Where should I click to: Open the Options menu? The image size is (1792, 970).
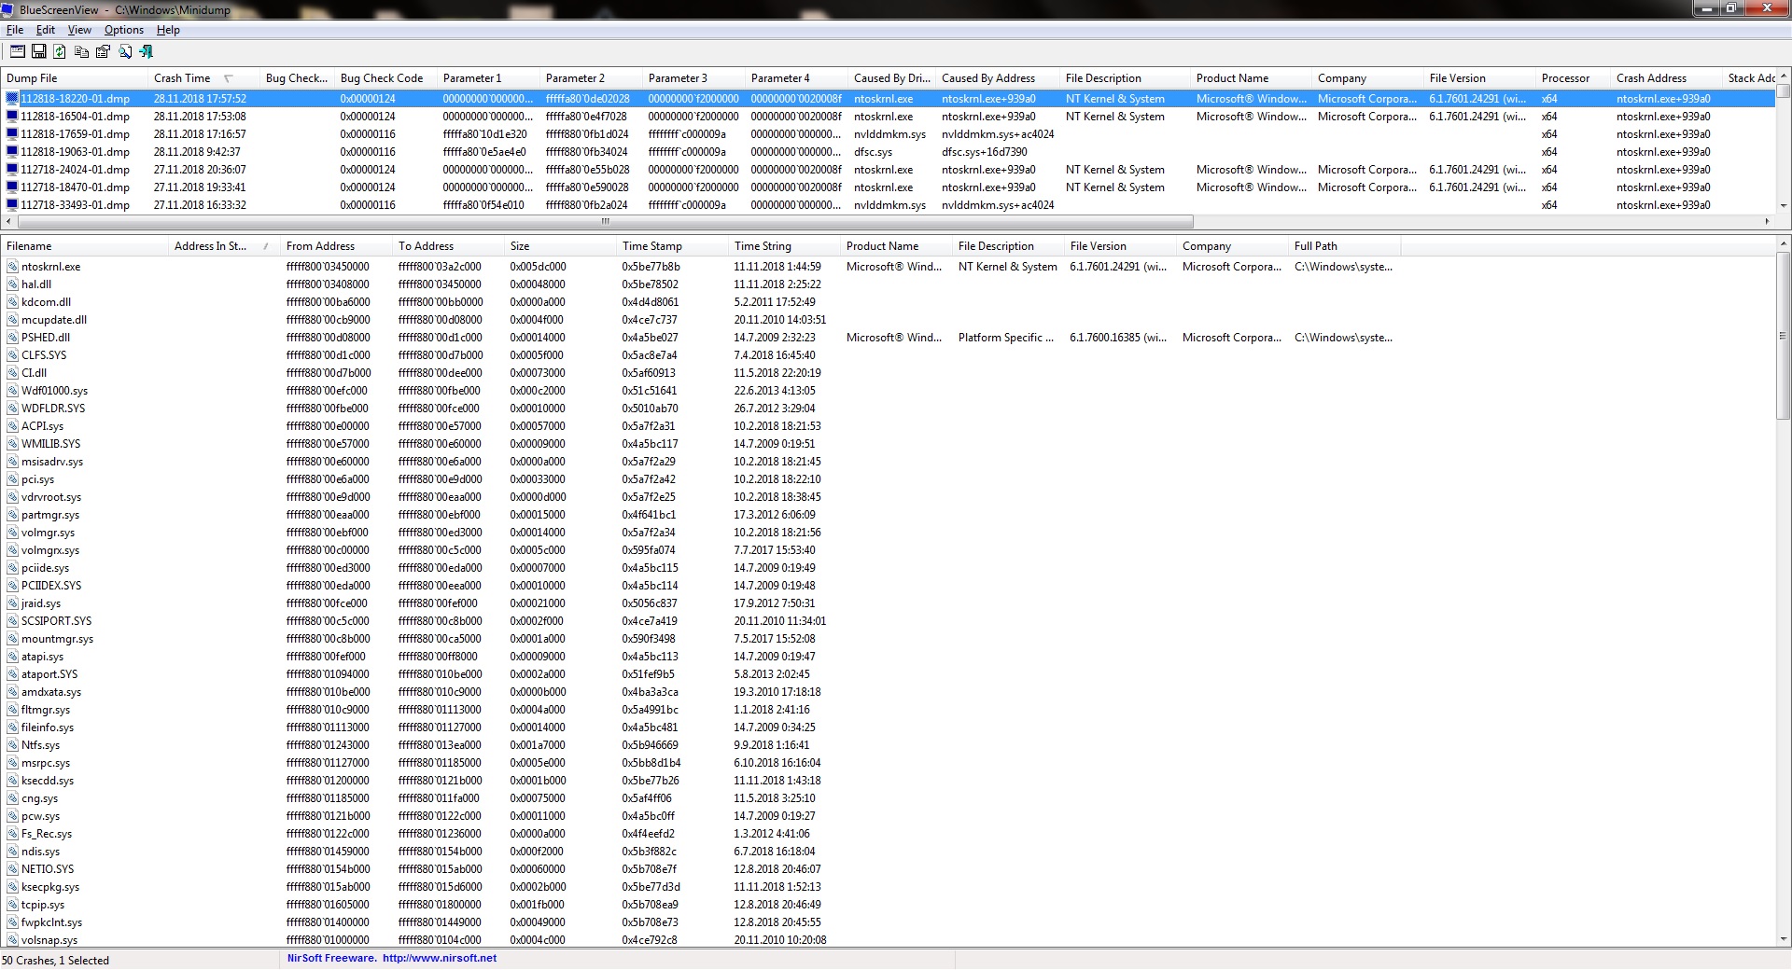point(124,30)
